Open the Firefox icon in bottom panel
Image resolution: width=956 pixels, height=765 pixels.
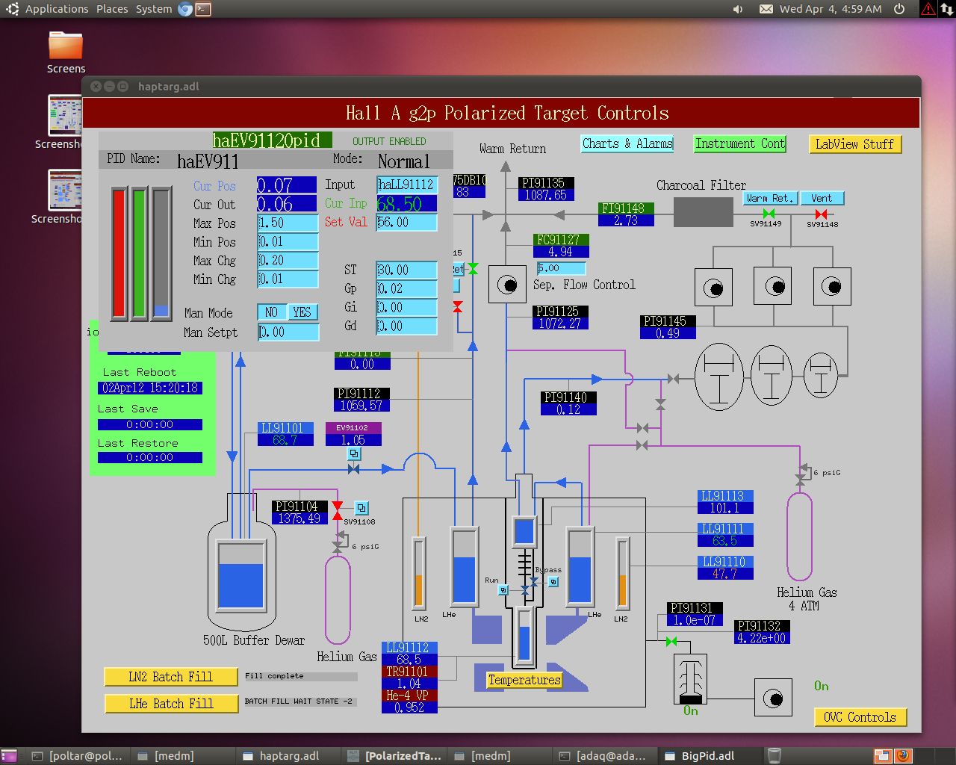pos(903,755)
